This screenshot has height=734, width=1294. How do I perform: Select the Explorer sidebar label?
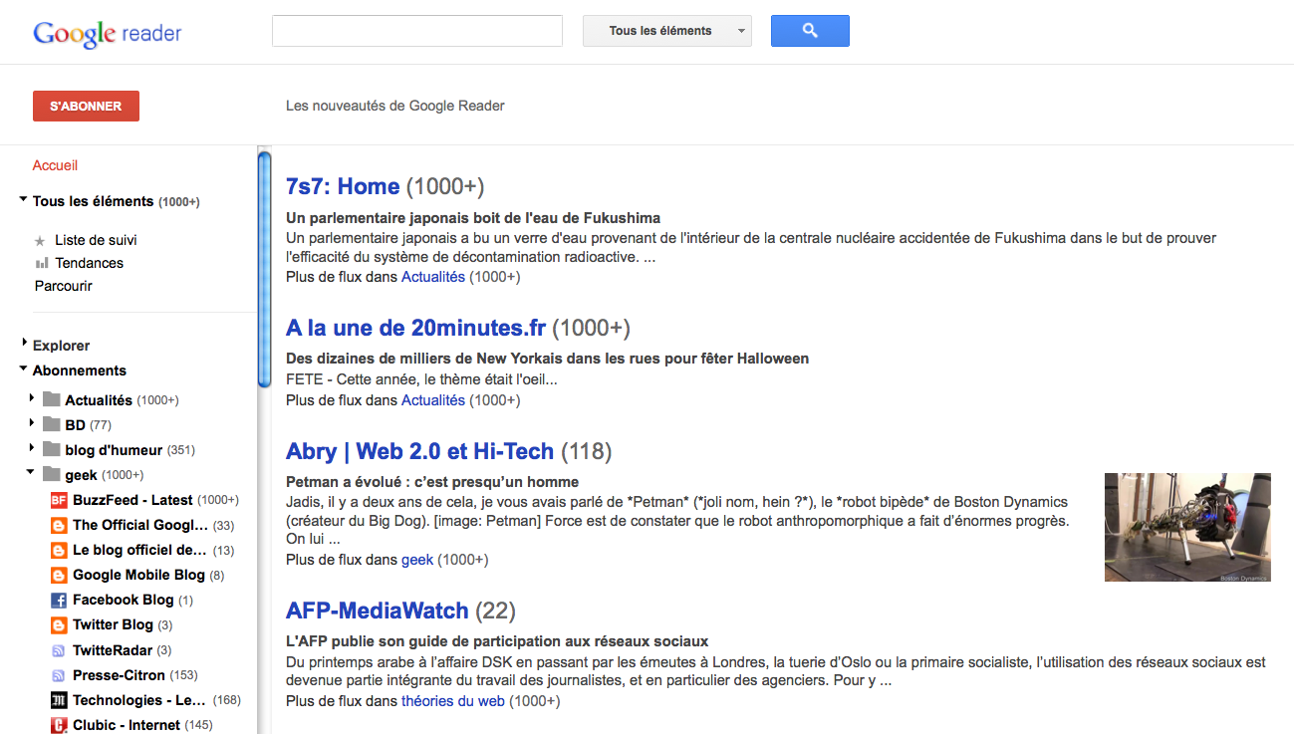pos(61,346)
